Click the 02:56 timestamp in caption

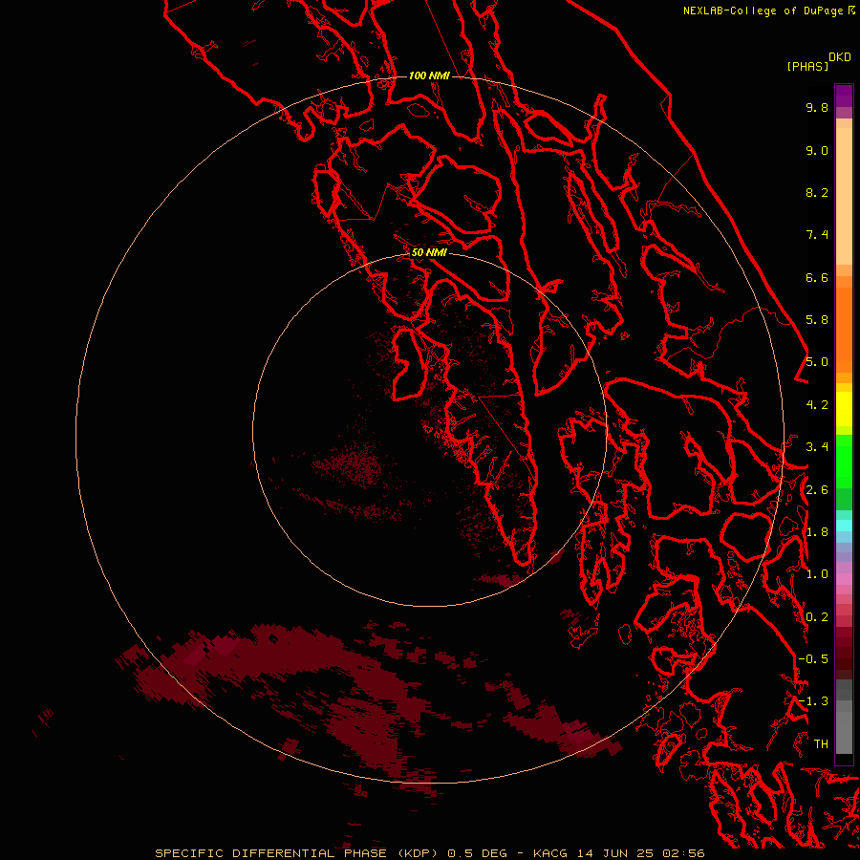pyautogui.click(x=682, y=853)
